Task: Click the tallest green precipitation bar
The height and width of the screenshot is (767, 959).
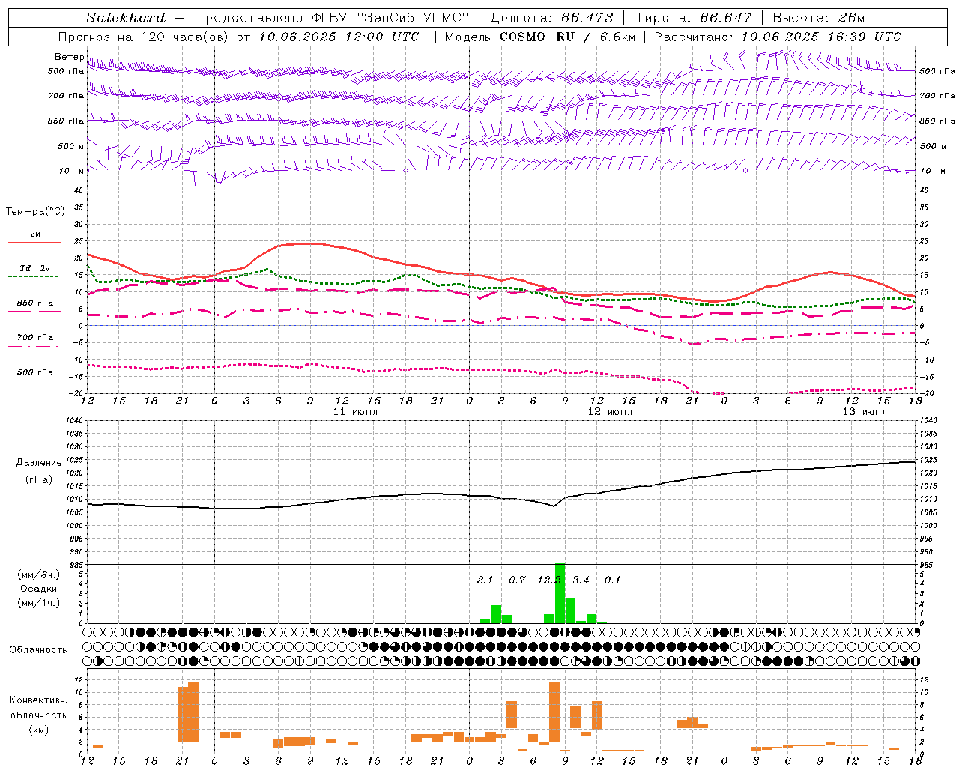Action: click(560, 593)
